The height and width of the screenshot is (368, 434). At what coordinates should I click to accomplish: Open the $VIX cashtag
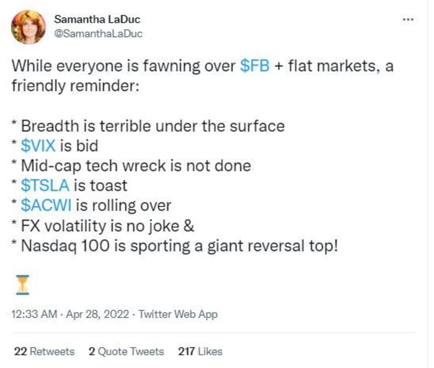click(x=38, y=146)
